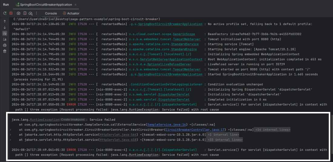This screenshot has width=333, height=162.
Task: Click 'Condition evaluation unchanged' message
Action: coord(235,84)
